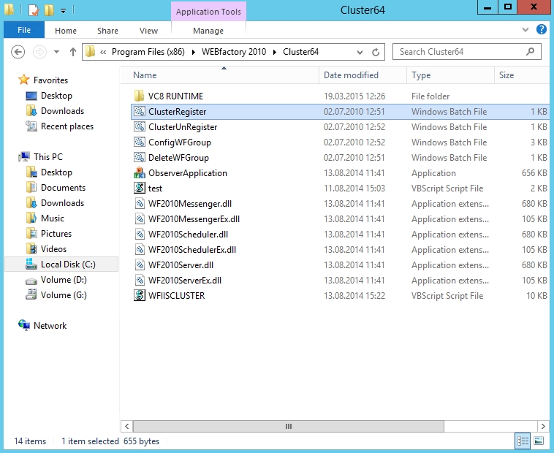The height and width of the screenshot is (453, 554).
Task: Switch to the Home ribbon tab
Action: (x=66, y=31)
